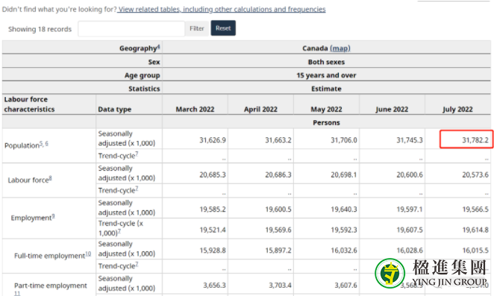Screen dimensions: 494x296
Task: Select Full-time employment value 15,897.2
Action: tap(278, 251)
